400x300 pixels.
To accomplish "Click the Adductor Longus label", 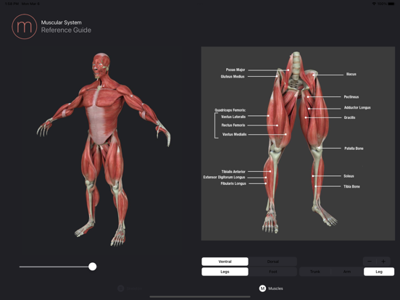I will click(357, 108).
